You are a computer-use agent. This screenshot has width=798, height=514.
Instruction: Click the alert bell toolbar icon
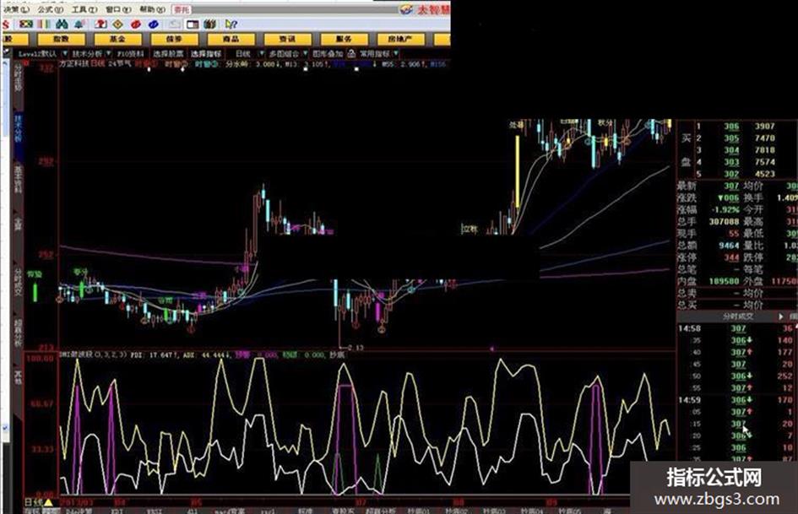click(79, 24)
